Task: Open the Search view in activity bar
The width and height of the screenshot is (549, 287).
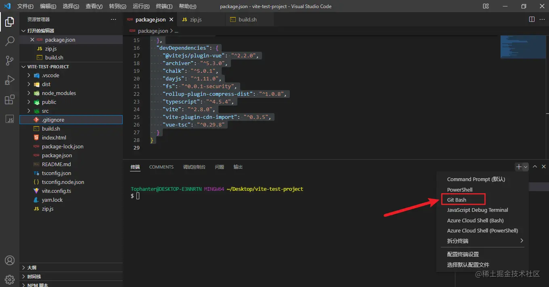Action: pyautogui.click(x=10, y=41)
